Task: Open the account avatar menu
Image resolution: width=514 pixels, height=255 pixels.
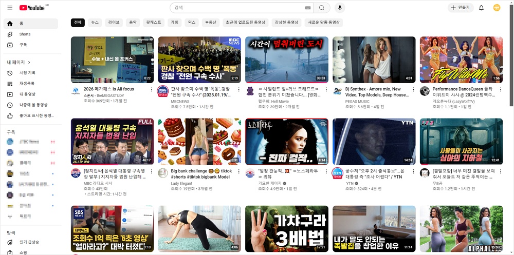Action: click(x=497, y=8)
